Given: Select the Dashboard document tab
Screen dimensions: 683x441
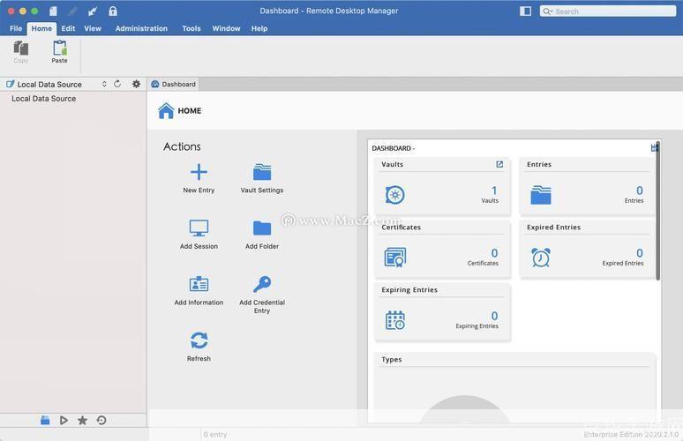Looking at the screenshot, I should click(x=173, y=84).
